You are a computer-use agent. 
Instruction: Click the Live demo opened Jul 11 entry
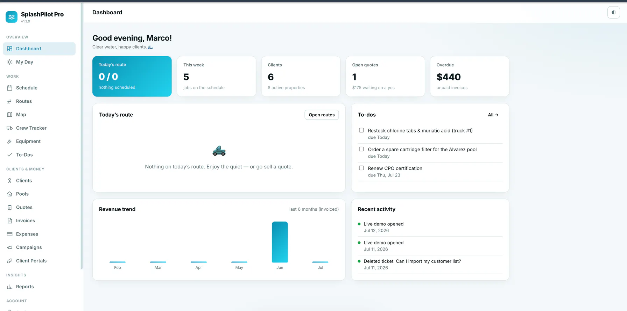(430, 246)
